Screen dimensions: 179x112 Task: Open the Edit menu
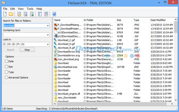pos(13,9)
